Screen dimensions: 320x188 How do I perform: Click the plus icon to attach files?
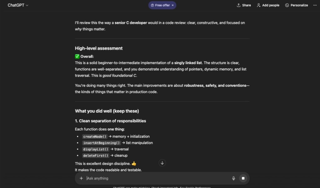tap(81, 178)
